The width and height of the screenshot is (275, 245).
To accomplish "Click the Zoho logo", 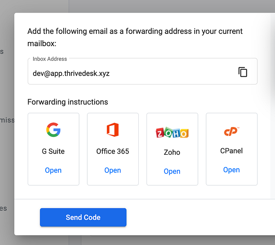I will coord(172,133).
